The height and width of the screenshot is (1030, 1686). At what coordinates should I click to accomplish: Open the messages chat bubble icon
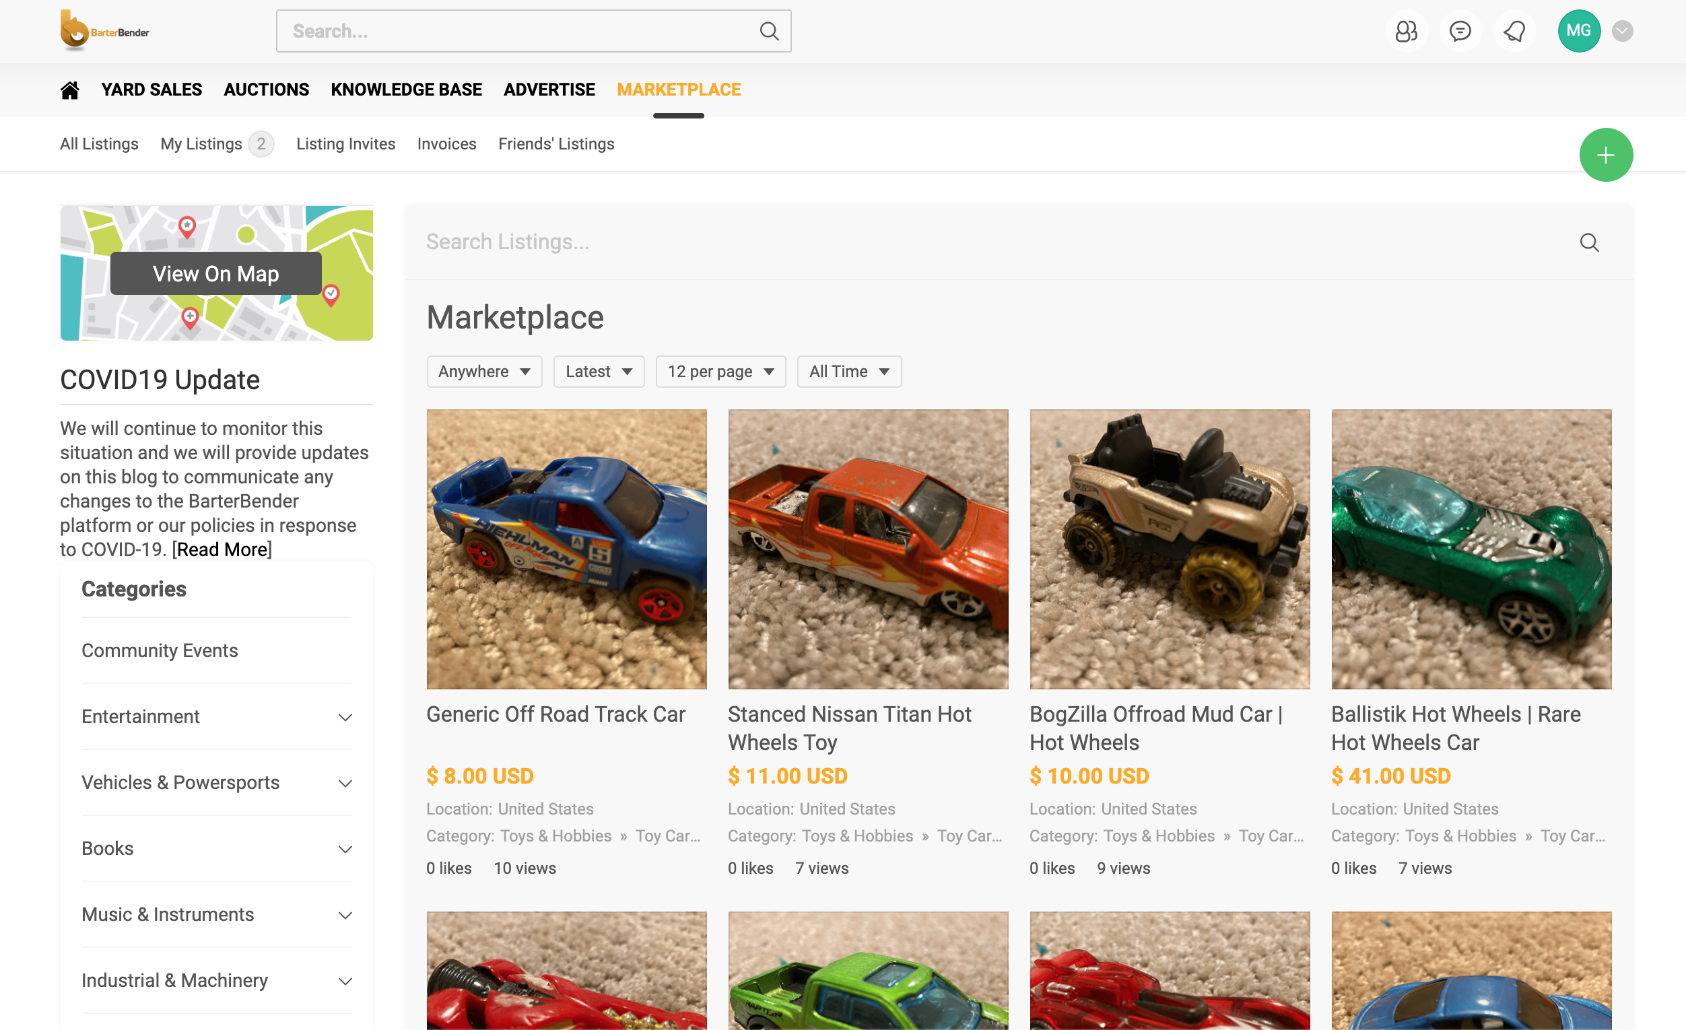click(1460, 31)
